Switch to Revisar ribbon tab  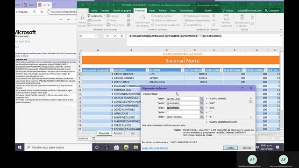pyautogui.click(x=163, y=11)
